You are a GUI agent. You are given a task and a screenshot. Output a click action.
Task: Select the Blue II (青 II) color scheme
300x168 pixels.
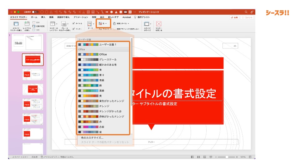pos(103,75)
